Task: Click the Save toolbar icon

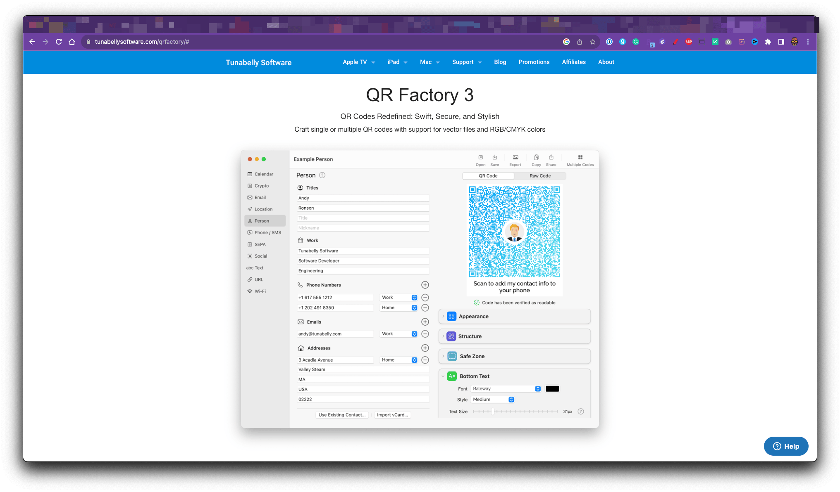Action: click(494, 160)
